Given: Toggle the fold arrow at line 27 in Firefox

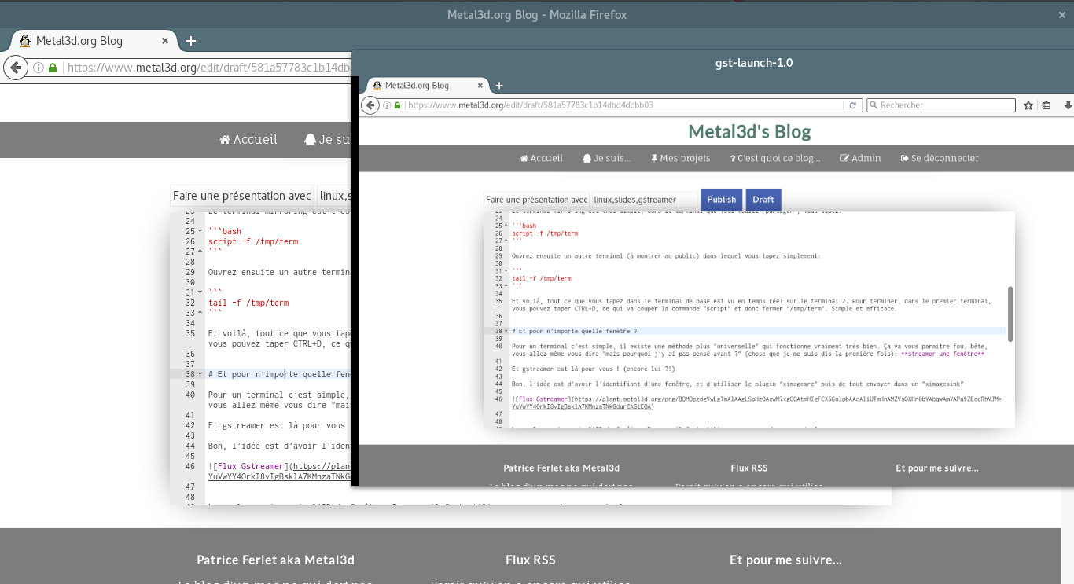Looking at the screenshot, I should (x=200, y=252).
